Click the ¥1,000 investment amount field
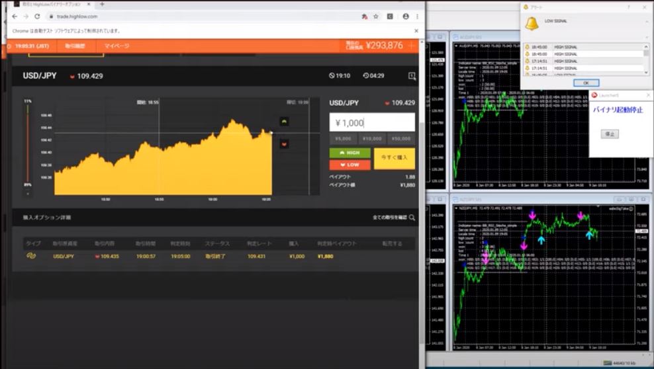This screenshot has height=369, width=654. pos(372,122)
